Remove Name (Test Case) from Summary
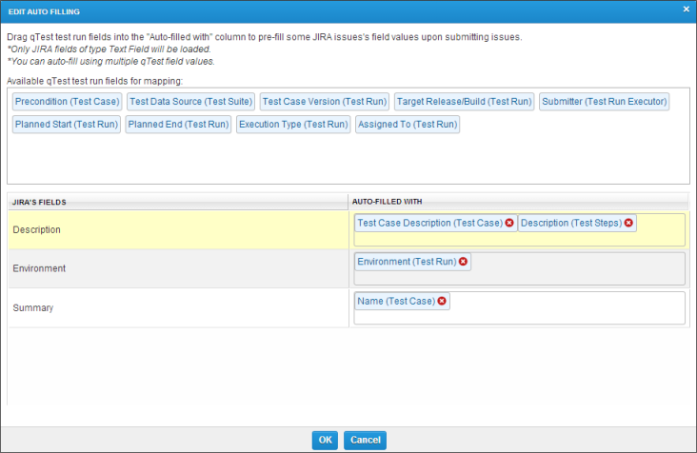 (x=442, y=301)
